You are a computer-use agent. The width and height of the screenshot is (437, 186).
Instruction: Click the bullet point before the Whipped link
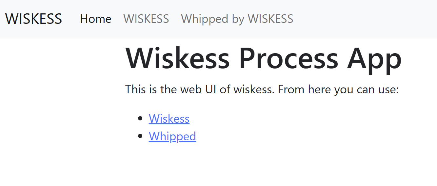pos(141,136)
